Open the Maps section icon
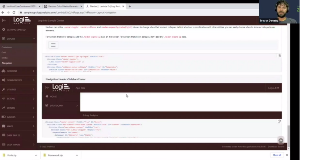 [x=4, y=126]
